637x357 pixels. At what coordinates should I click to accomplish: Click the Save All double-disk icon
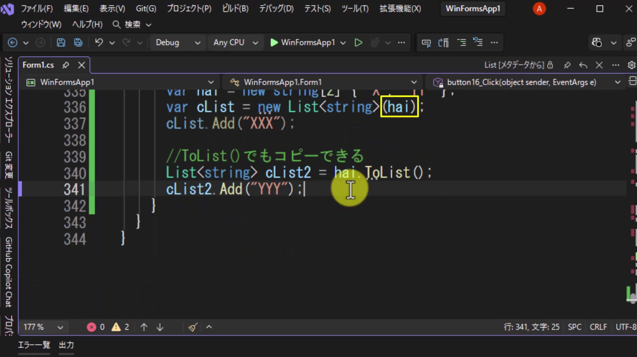[x=78, y=42]
